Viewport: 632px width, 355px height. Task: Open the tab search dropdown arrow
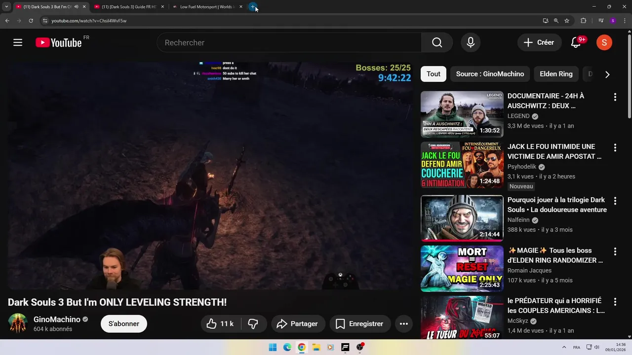click(x=6, y=7)
